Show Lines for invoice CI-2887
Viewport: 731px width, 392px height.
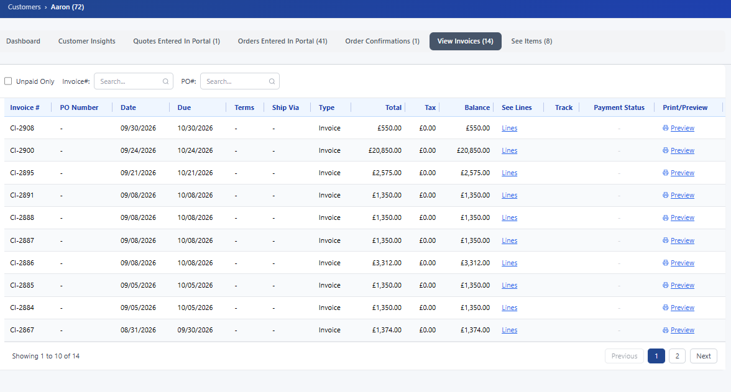pos(510,240)
